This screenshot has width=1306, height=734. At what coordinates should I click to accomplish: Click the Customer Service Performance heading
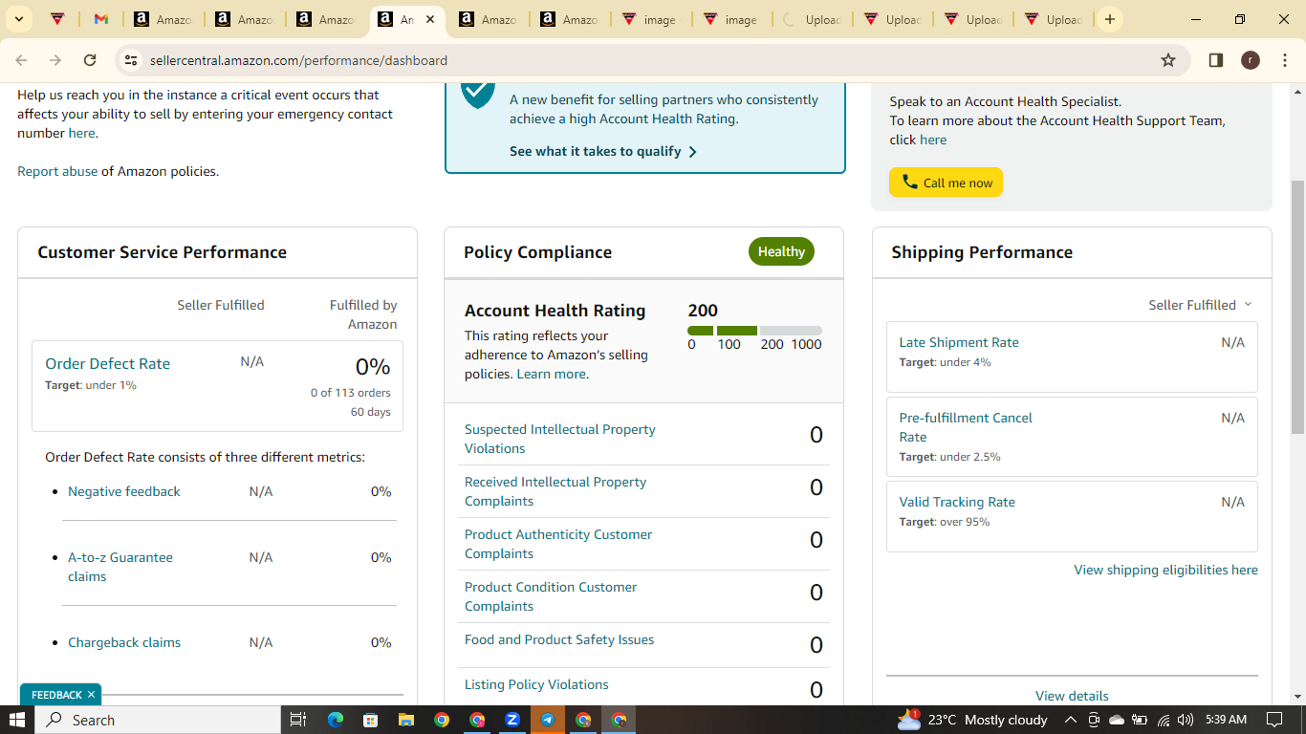pyautogui.click(x=162, y=252)
